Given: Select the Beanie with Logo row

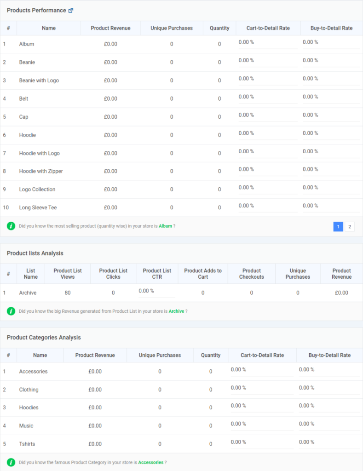Looking at the screenshot, I should [39, 80].
